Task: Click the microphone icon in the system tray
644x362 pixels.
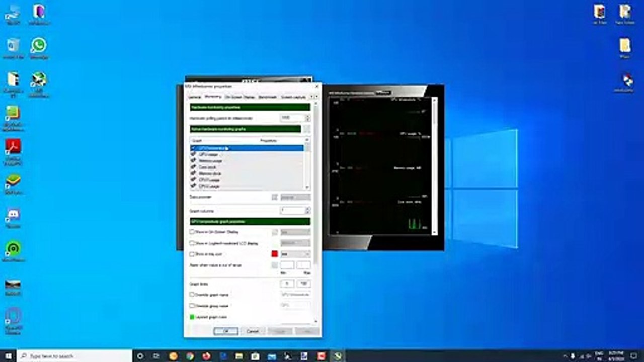Action: 573,356
